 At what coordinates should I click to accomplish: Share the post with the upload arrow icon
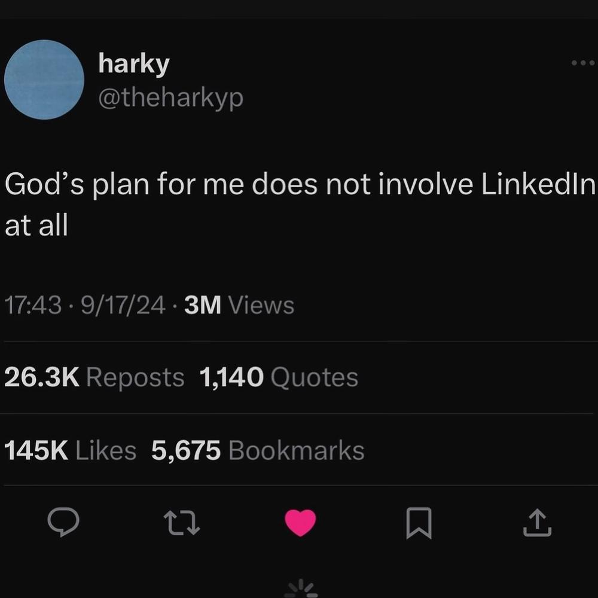click(538, 523)
